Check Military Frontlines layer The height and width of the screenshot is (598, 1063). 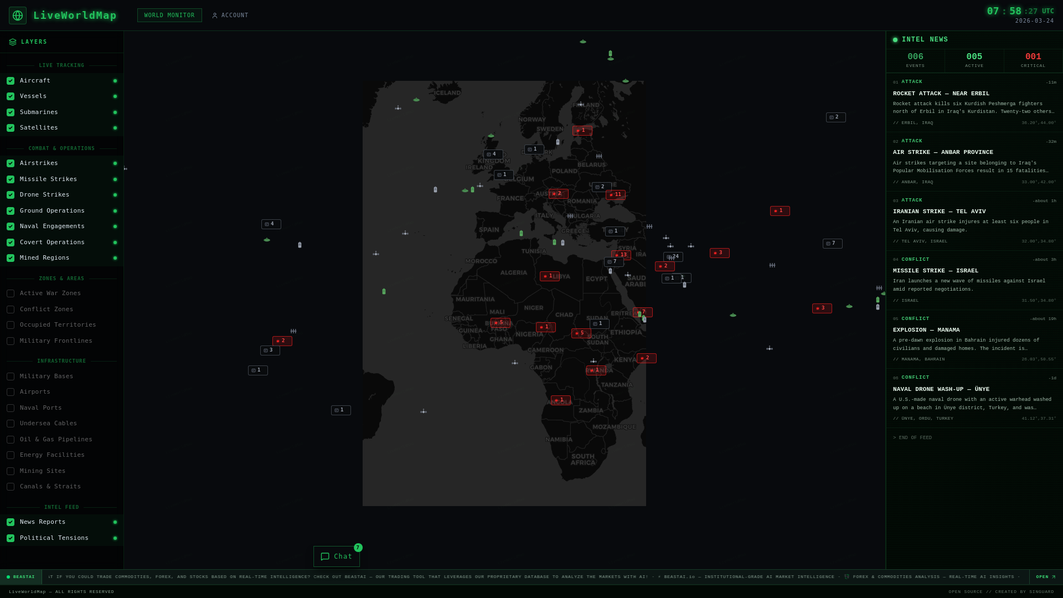11,341
